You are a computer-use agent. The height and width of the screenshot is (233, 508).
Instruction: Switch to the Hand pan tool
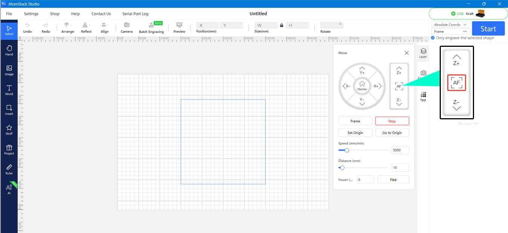pyautogui.click(x=9, y=50)
